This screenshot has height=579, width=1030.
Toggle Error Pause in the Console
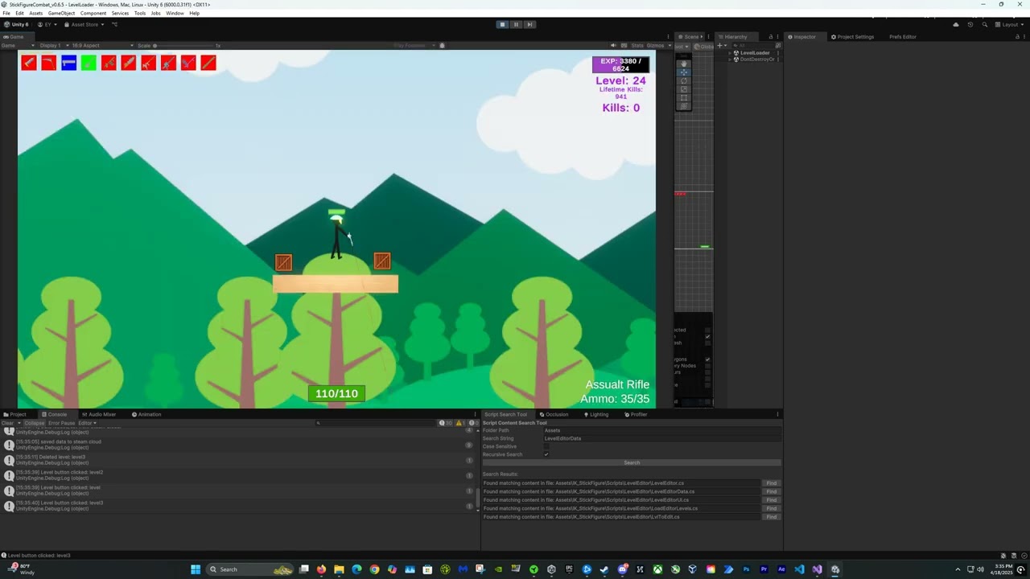61,423
